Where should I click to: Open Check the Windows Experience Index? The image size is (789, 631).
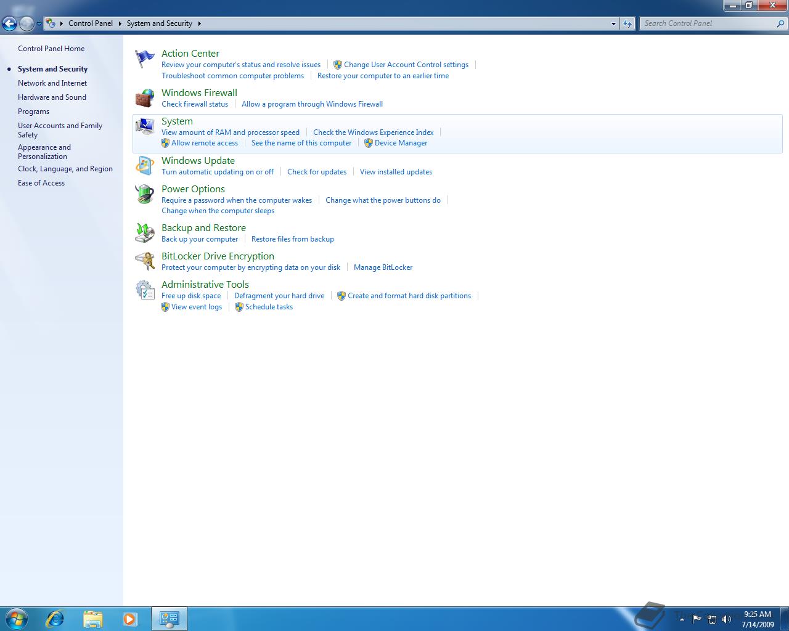click(x=373, y=132)
